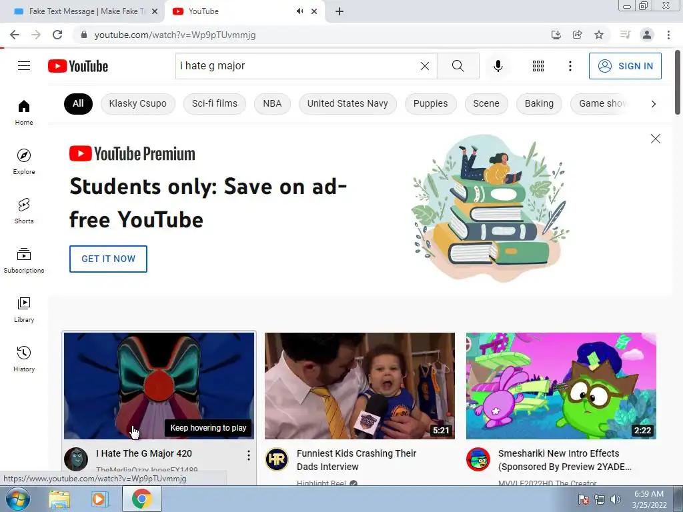Open History in the sidebar

tap(24, 359)
